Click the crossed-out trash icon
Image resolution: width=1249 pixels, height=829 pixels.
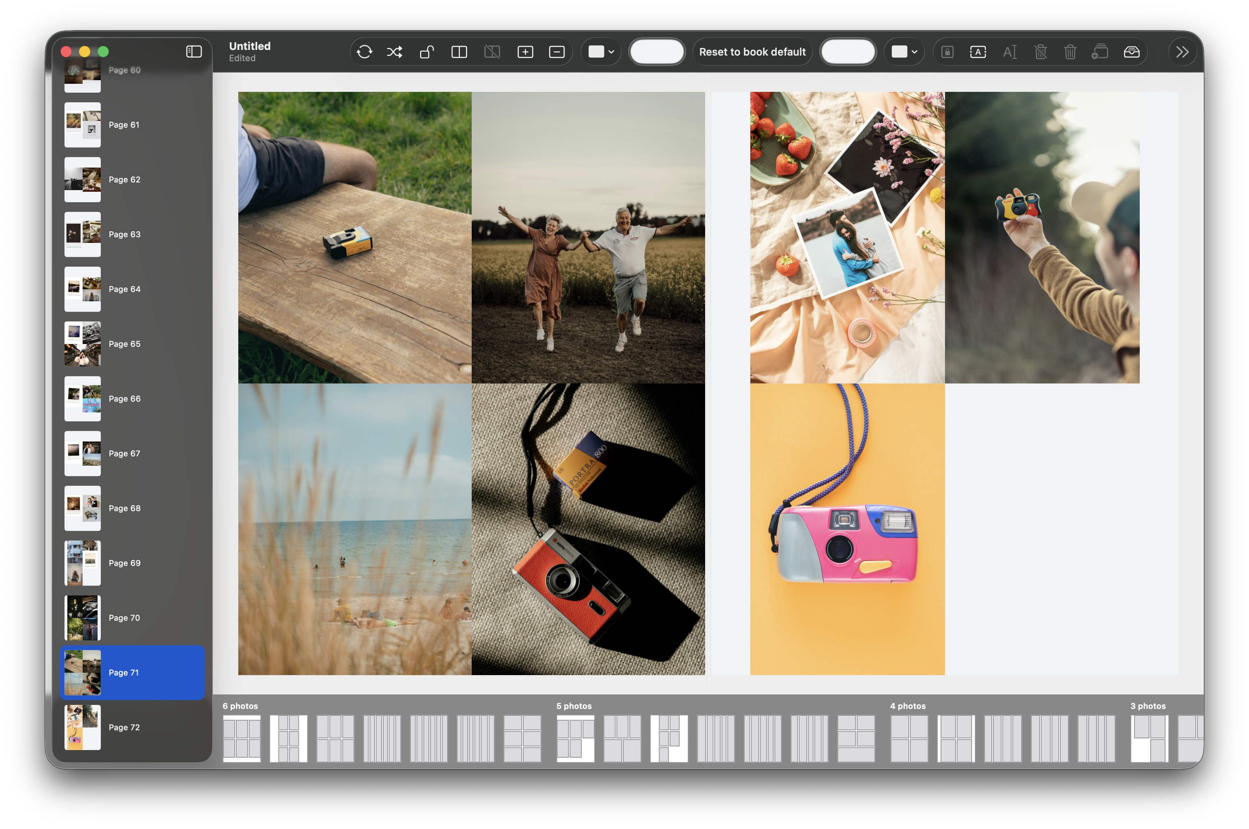pyautogui.click(x=1040, y=52)
